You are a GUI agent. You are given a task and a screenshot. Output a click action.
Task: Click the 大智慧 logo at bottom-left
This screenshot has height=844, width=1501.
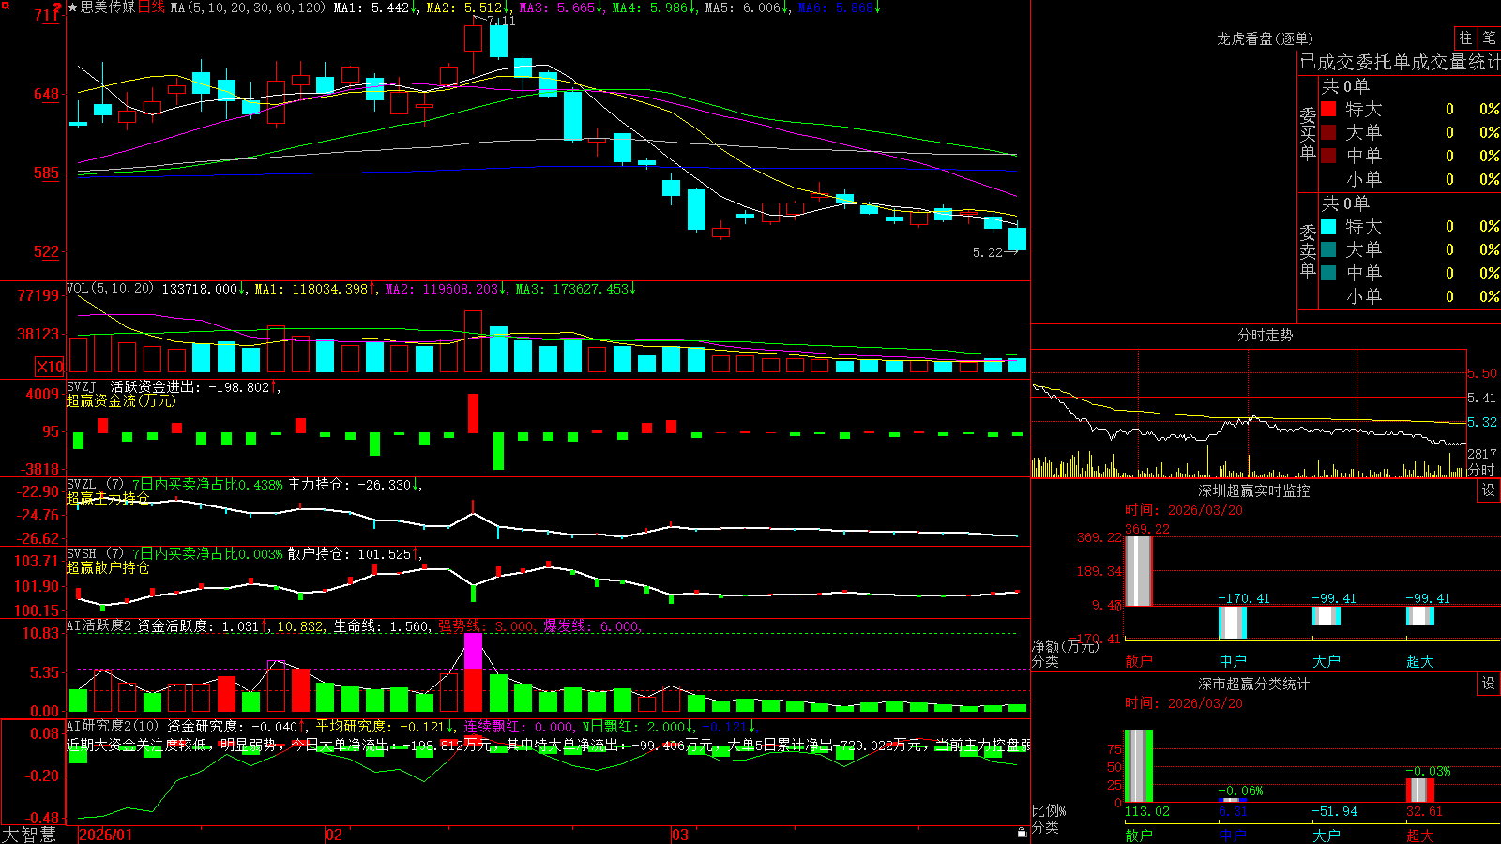pyautogui.click(x=29, y=835)
